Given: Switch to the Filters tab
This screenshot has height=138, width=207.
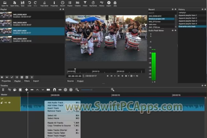Looking at the screenshot, I should [27, 81].
